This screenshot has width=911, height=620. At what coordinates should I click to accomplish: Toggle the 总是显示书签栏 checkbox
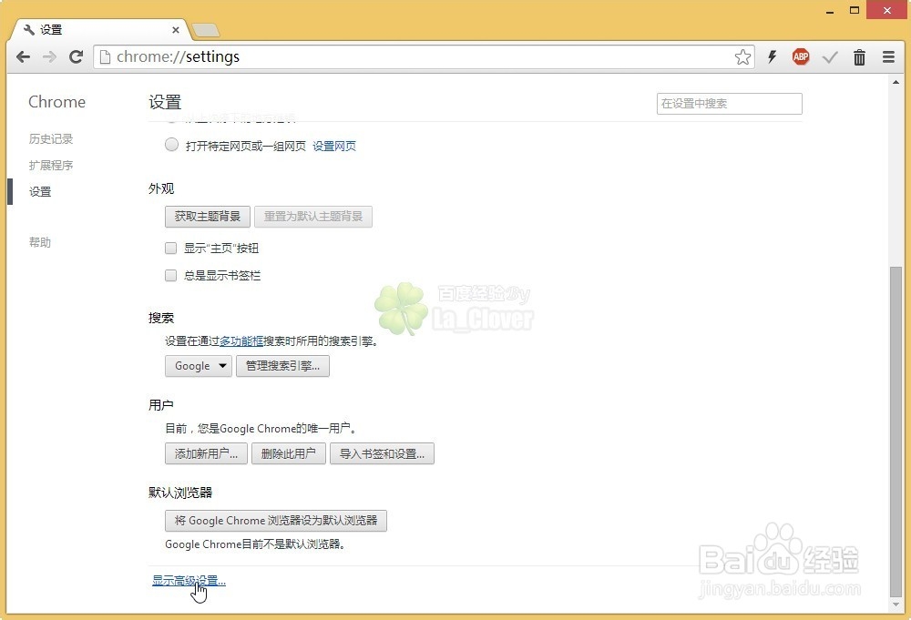(171, 275)
